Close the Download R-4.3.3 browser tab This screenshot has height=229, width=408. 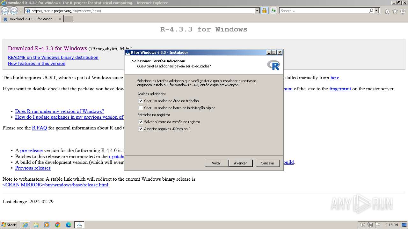(x=60, y=19)
